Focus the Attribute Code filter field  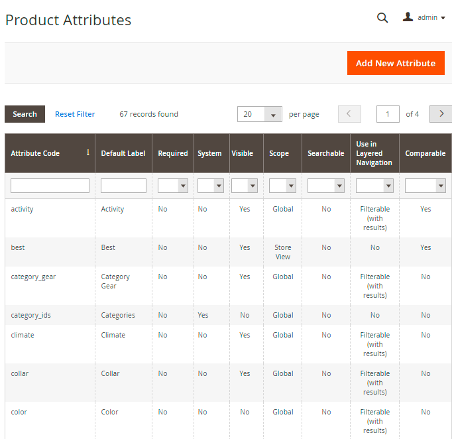point(50,186)
